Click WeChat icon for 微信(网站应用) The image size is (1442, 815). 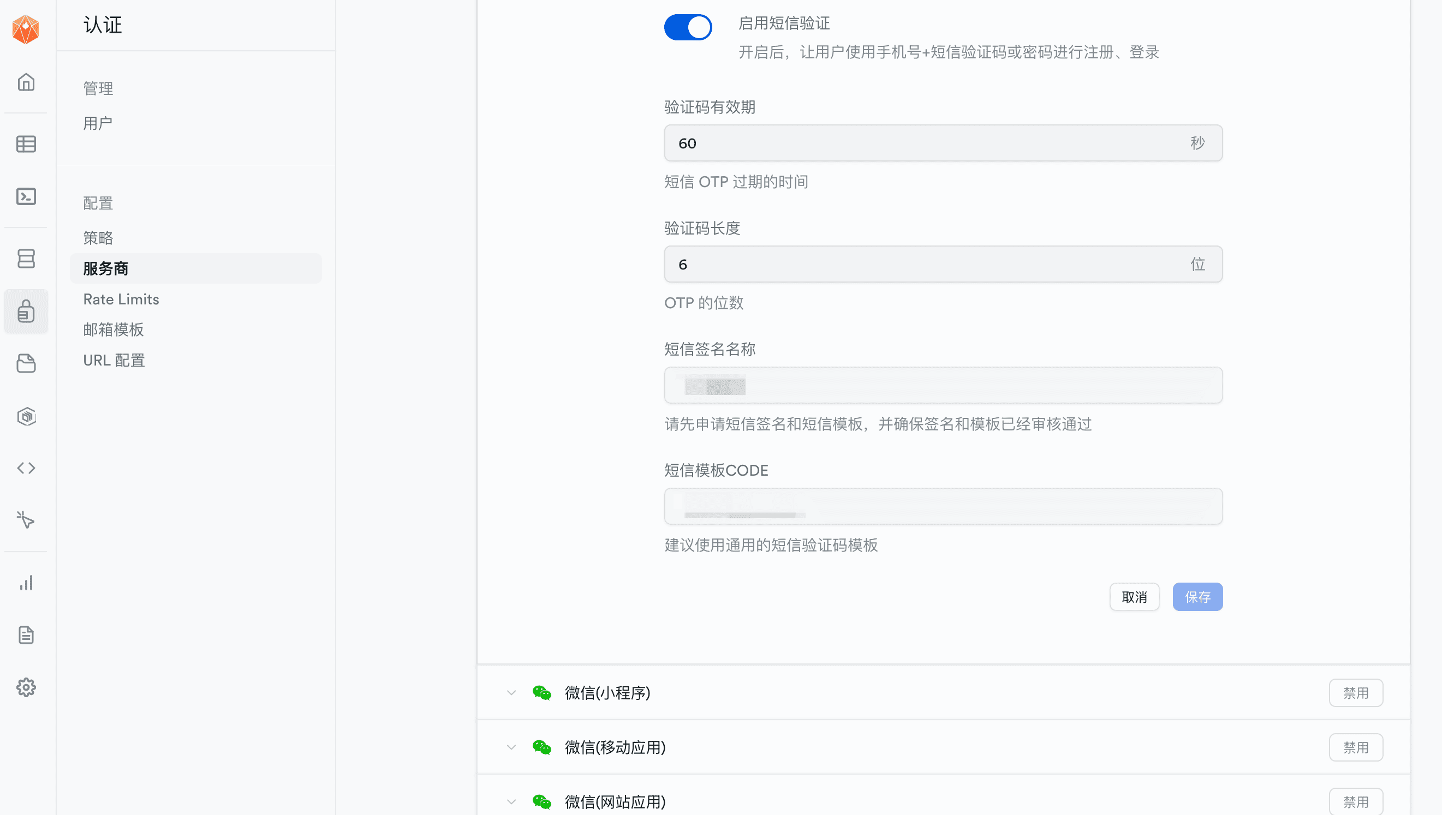[541, 801]
